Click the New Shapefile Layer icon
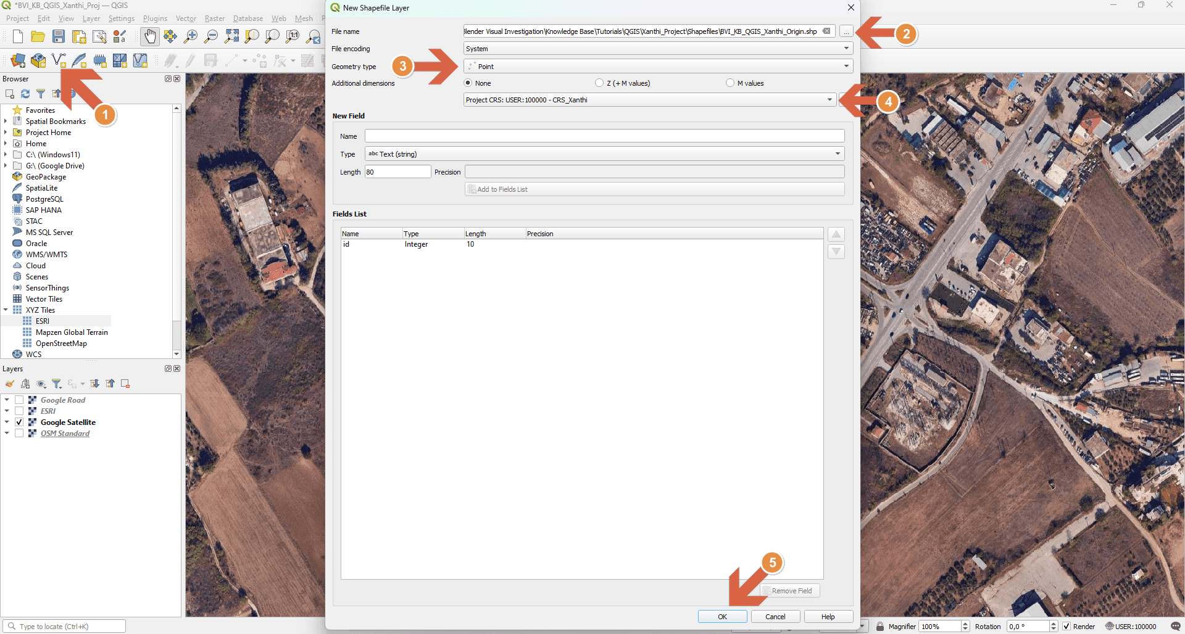Screen dimensions: 1185x634 [x=59, y=60]
